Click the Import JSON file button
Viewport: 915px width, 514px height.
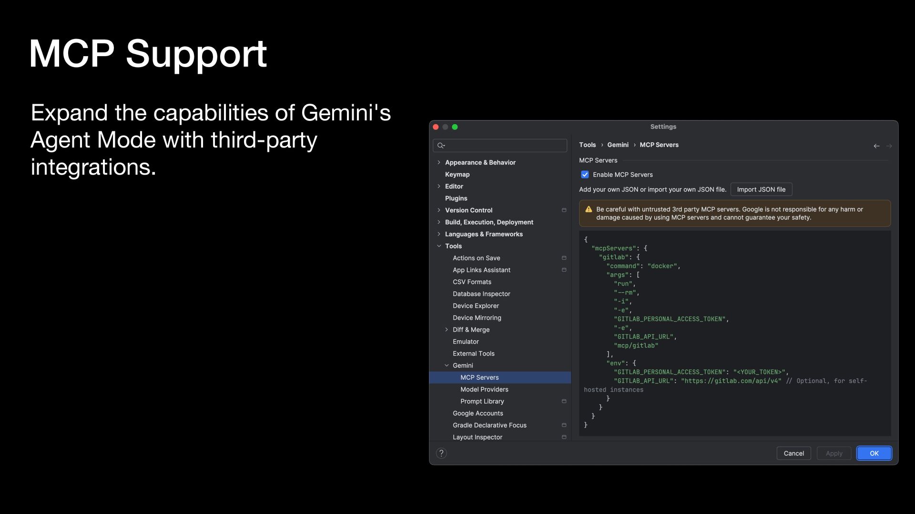761,189
